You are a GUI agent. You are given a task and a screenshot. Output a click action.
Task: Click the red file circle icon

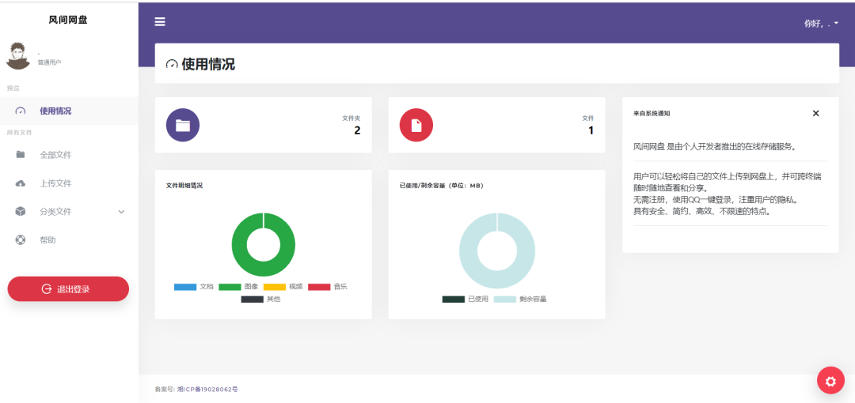tap(416, 126)
